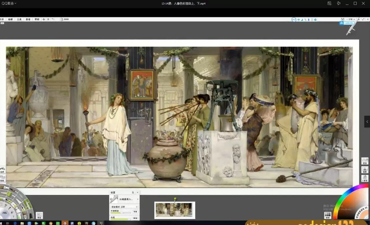Open the blend mode 正常 dropdown
The height and width of the screenshot is (225, 370).
pyautogui.click(x=124, y=207)
